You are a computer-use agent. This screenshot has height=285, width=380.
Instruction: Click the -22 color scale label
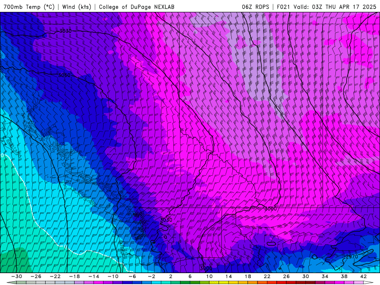click(55, 276)
